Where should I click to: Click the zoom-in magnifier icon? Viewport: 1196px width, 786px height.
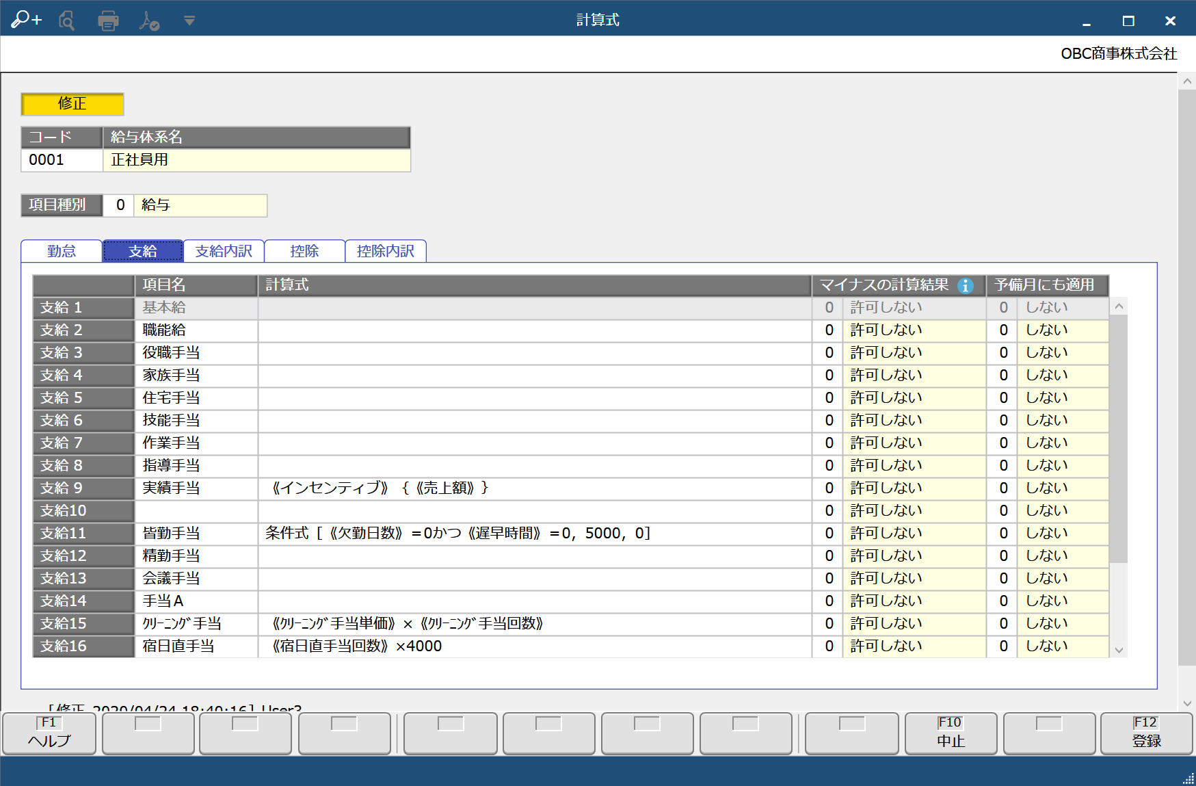26,20
